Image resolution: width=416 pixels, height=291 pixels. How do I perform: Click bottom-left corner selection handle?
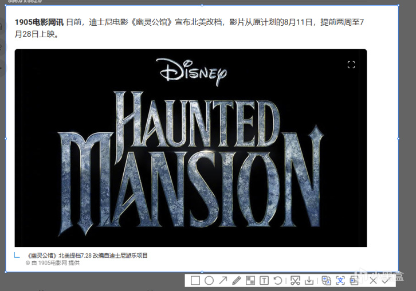click(x=6, y=272)
